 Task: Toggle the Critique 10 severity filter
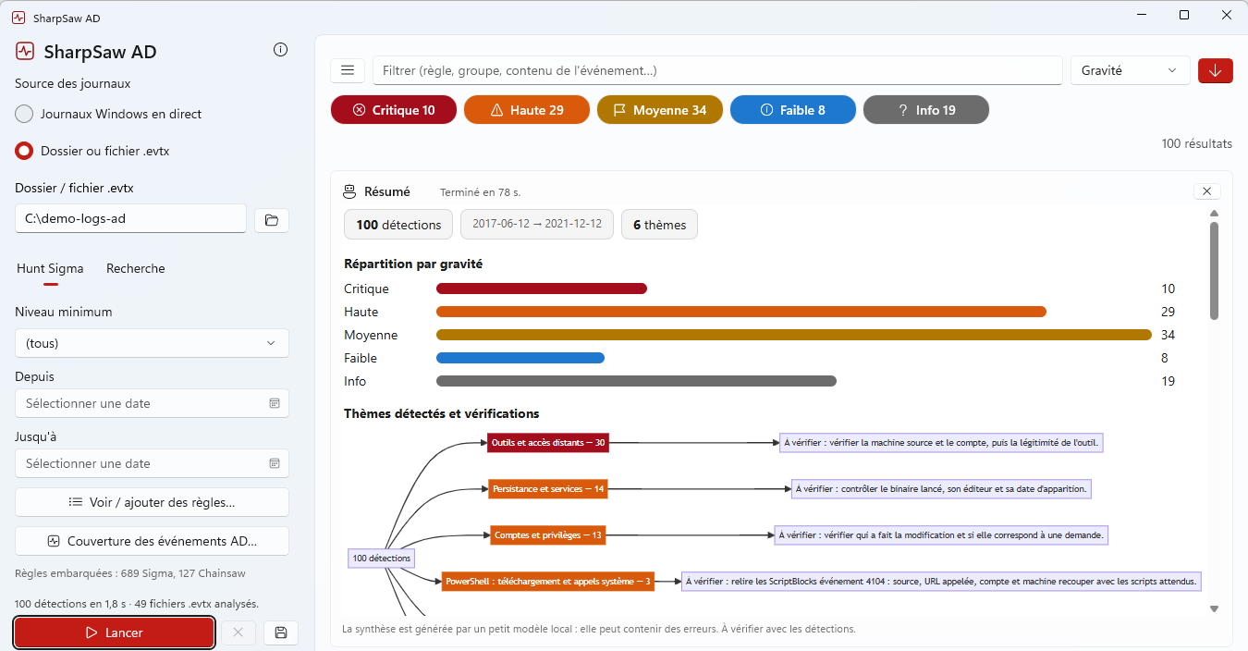coord(394,110)
